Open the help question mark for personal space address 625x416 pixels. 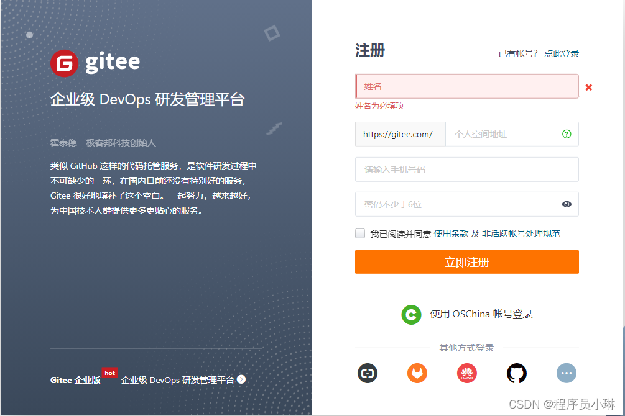[x=567, y=134]
